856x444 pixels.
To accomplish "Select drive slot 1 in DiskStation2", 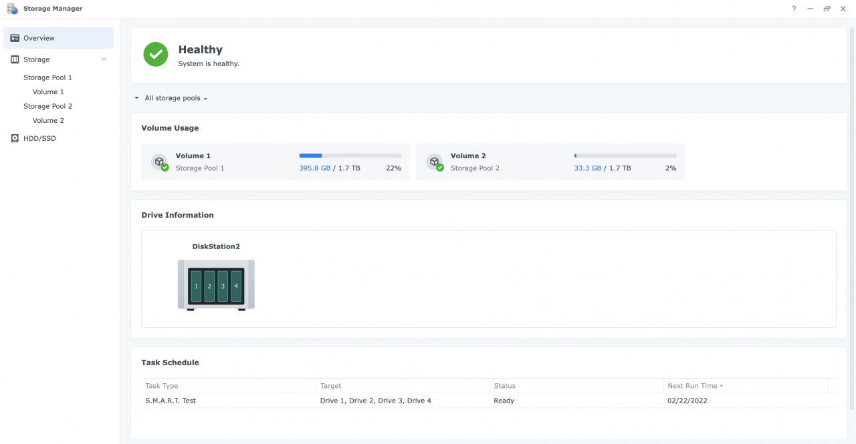I will 195,285.
